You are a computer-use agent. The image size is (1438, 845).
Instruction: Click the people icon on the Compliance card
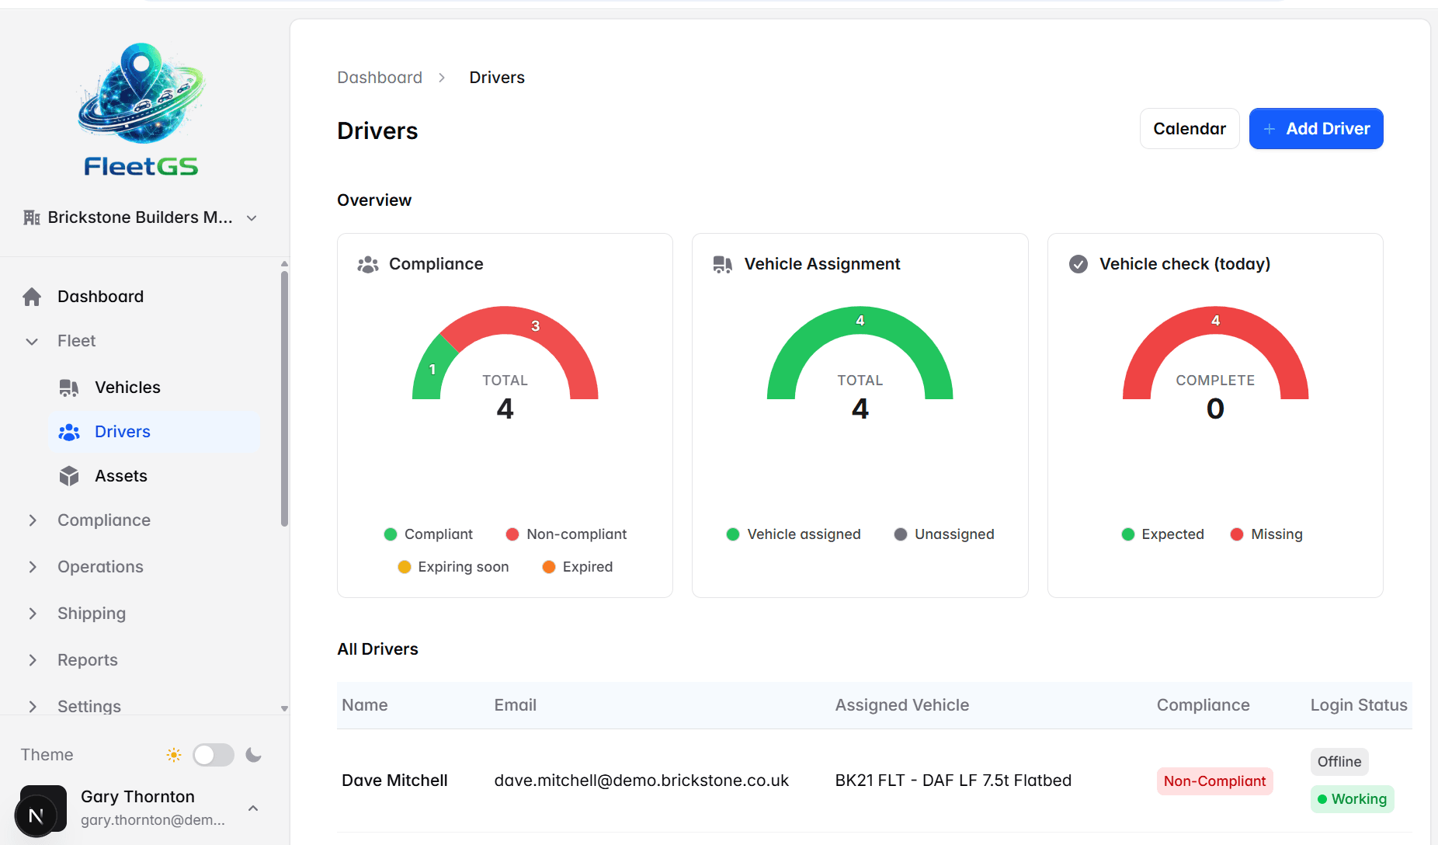(367, 264)
